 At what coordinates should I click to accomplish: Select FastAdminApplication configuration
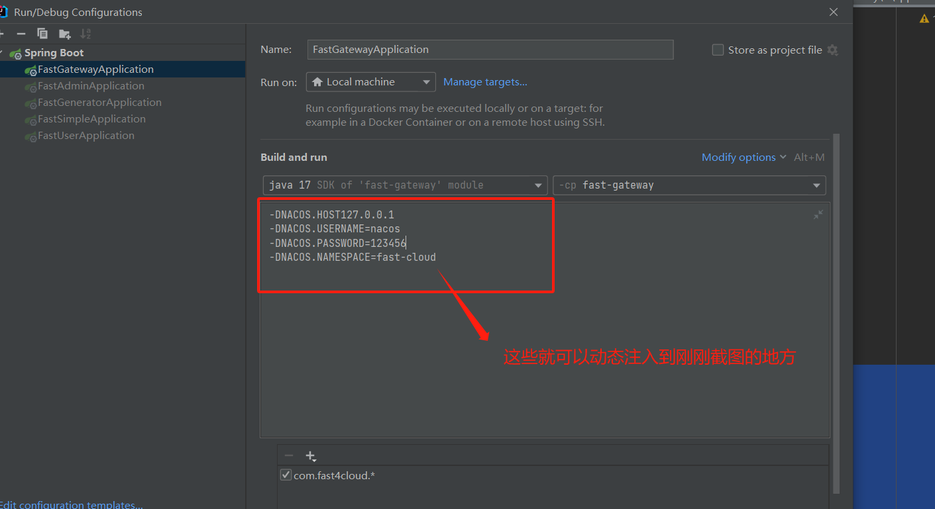click(x=91, y=86)
